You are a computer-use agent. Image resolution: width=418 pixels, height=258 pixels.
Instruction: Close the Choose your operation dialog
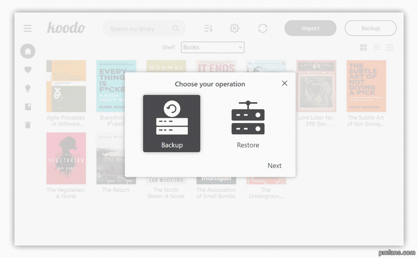pos(285,83)
